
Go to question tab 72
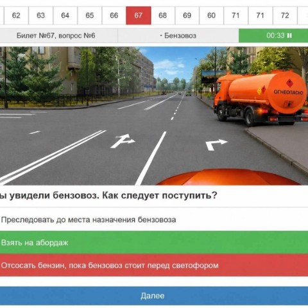pos(285,15)
